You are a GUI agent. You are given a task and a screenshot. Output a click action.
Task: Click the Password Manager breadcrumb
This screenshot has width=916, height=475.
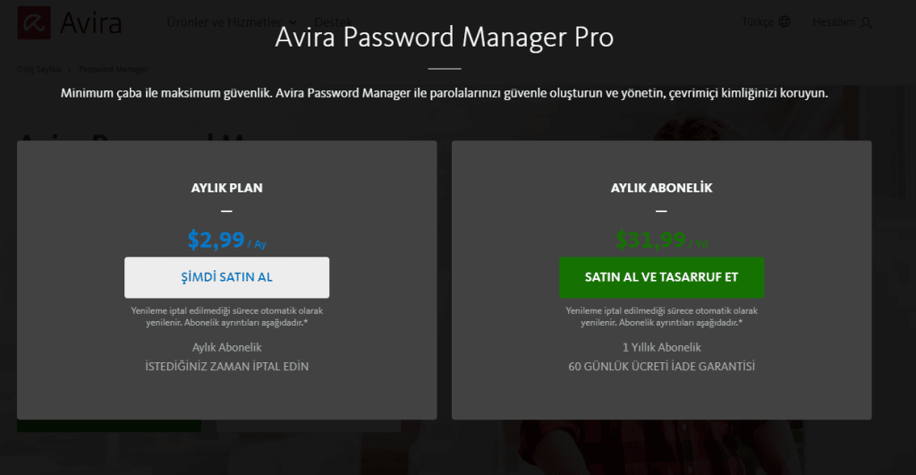(x=113, y=69)
